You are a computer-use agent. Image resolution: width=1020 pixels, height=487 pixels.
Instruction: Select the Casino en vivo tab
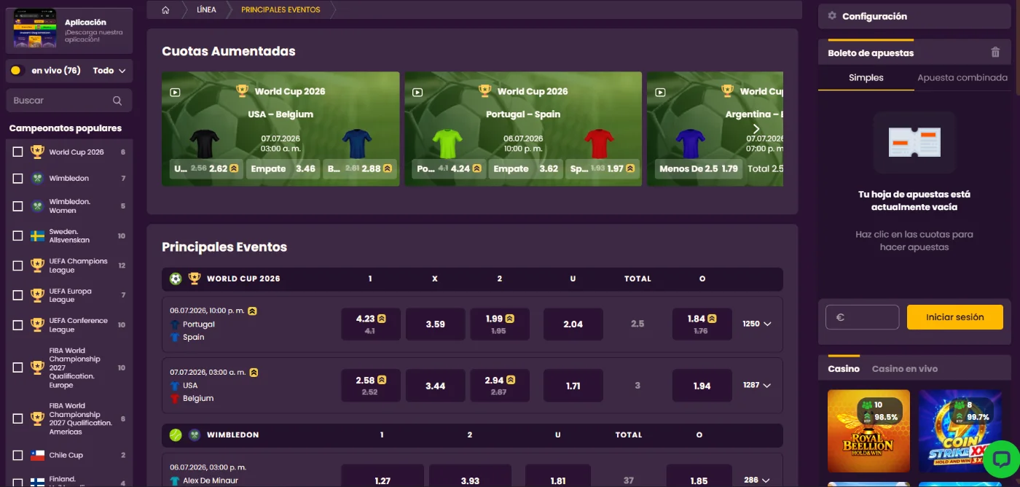[x=905, y=369]
